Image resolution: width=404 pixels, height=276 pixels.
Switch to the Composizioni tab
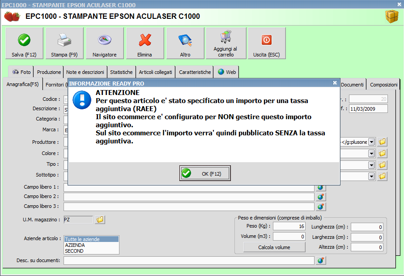[x=384, y=85]
